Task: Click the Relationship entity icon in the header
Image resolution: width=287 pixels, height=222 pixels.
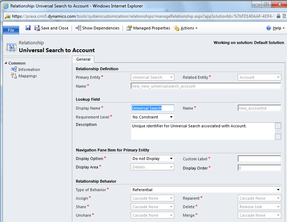Action: click(11, 48)
